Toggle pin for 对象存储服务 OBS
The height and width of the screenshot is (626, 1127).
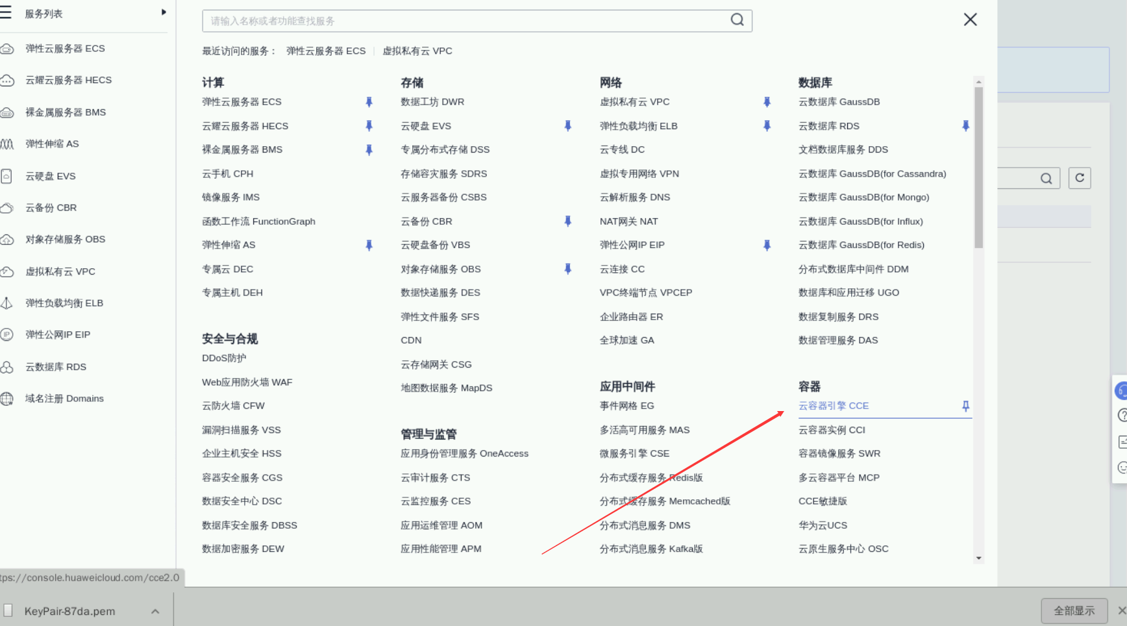point(567,269)
